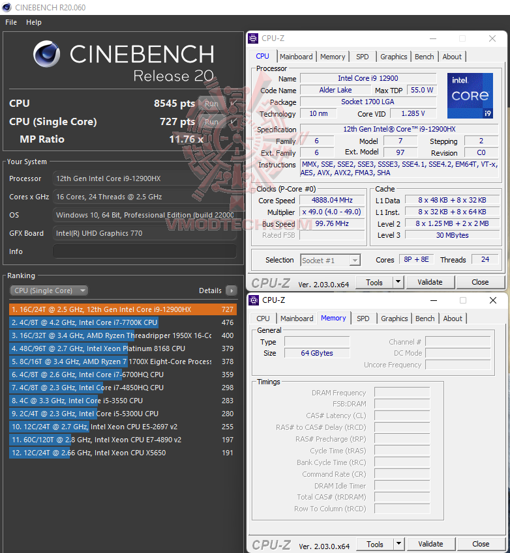Open the CPU (Single Core) ranking dropdown

tap(49, 291)
